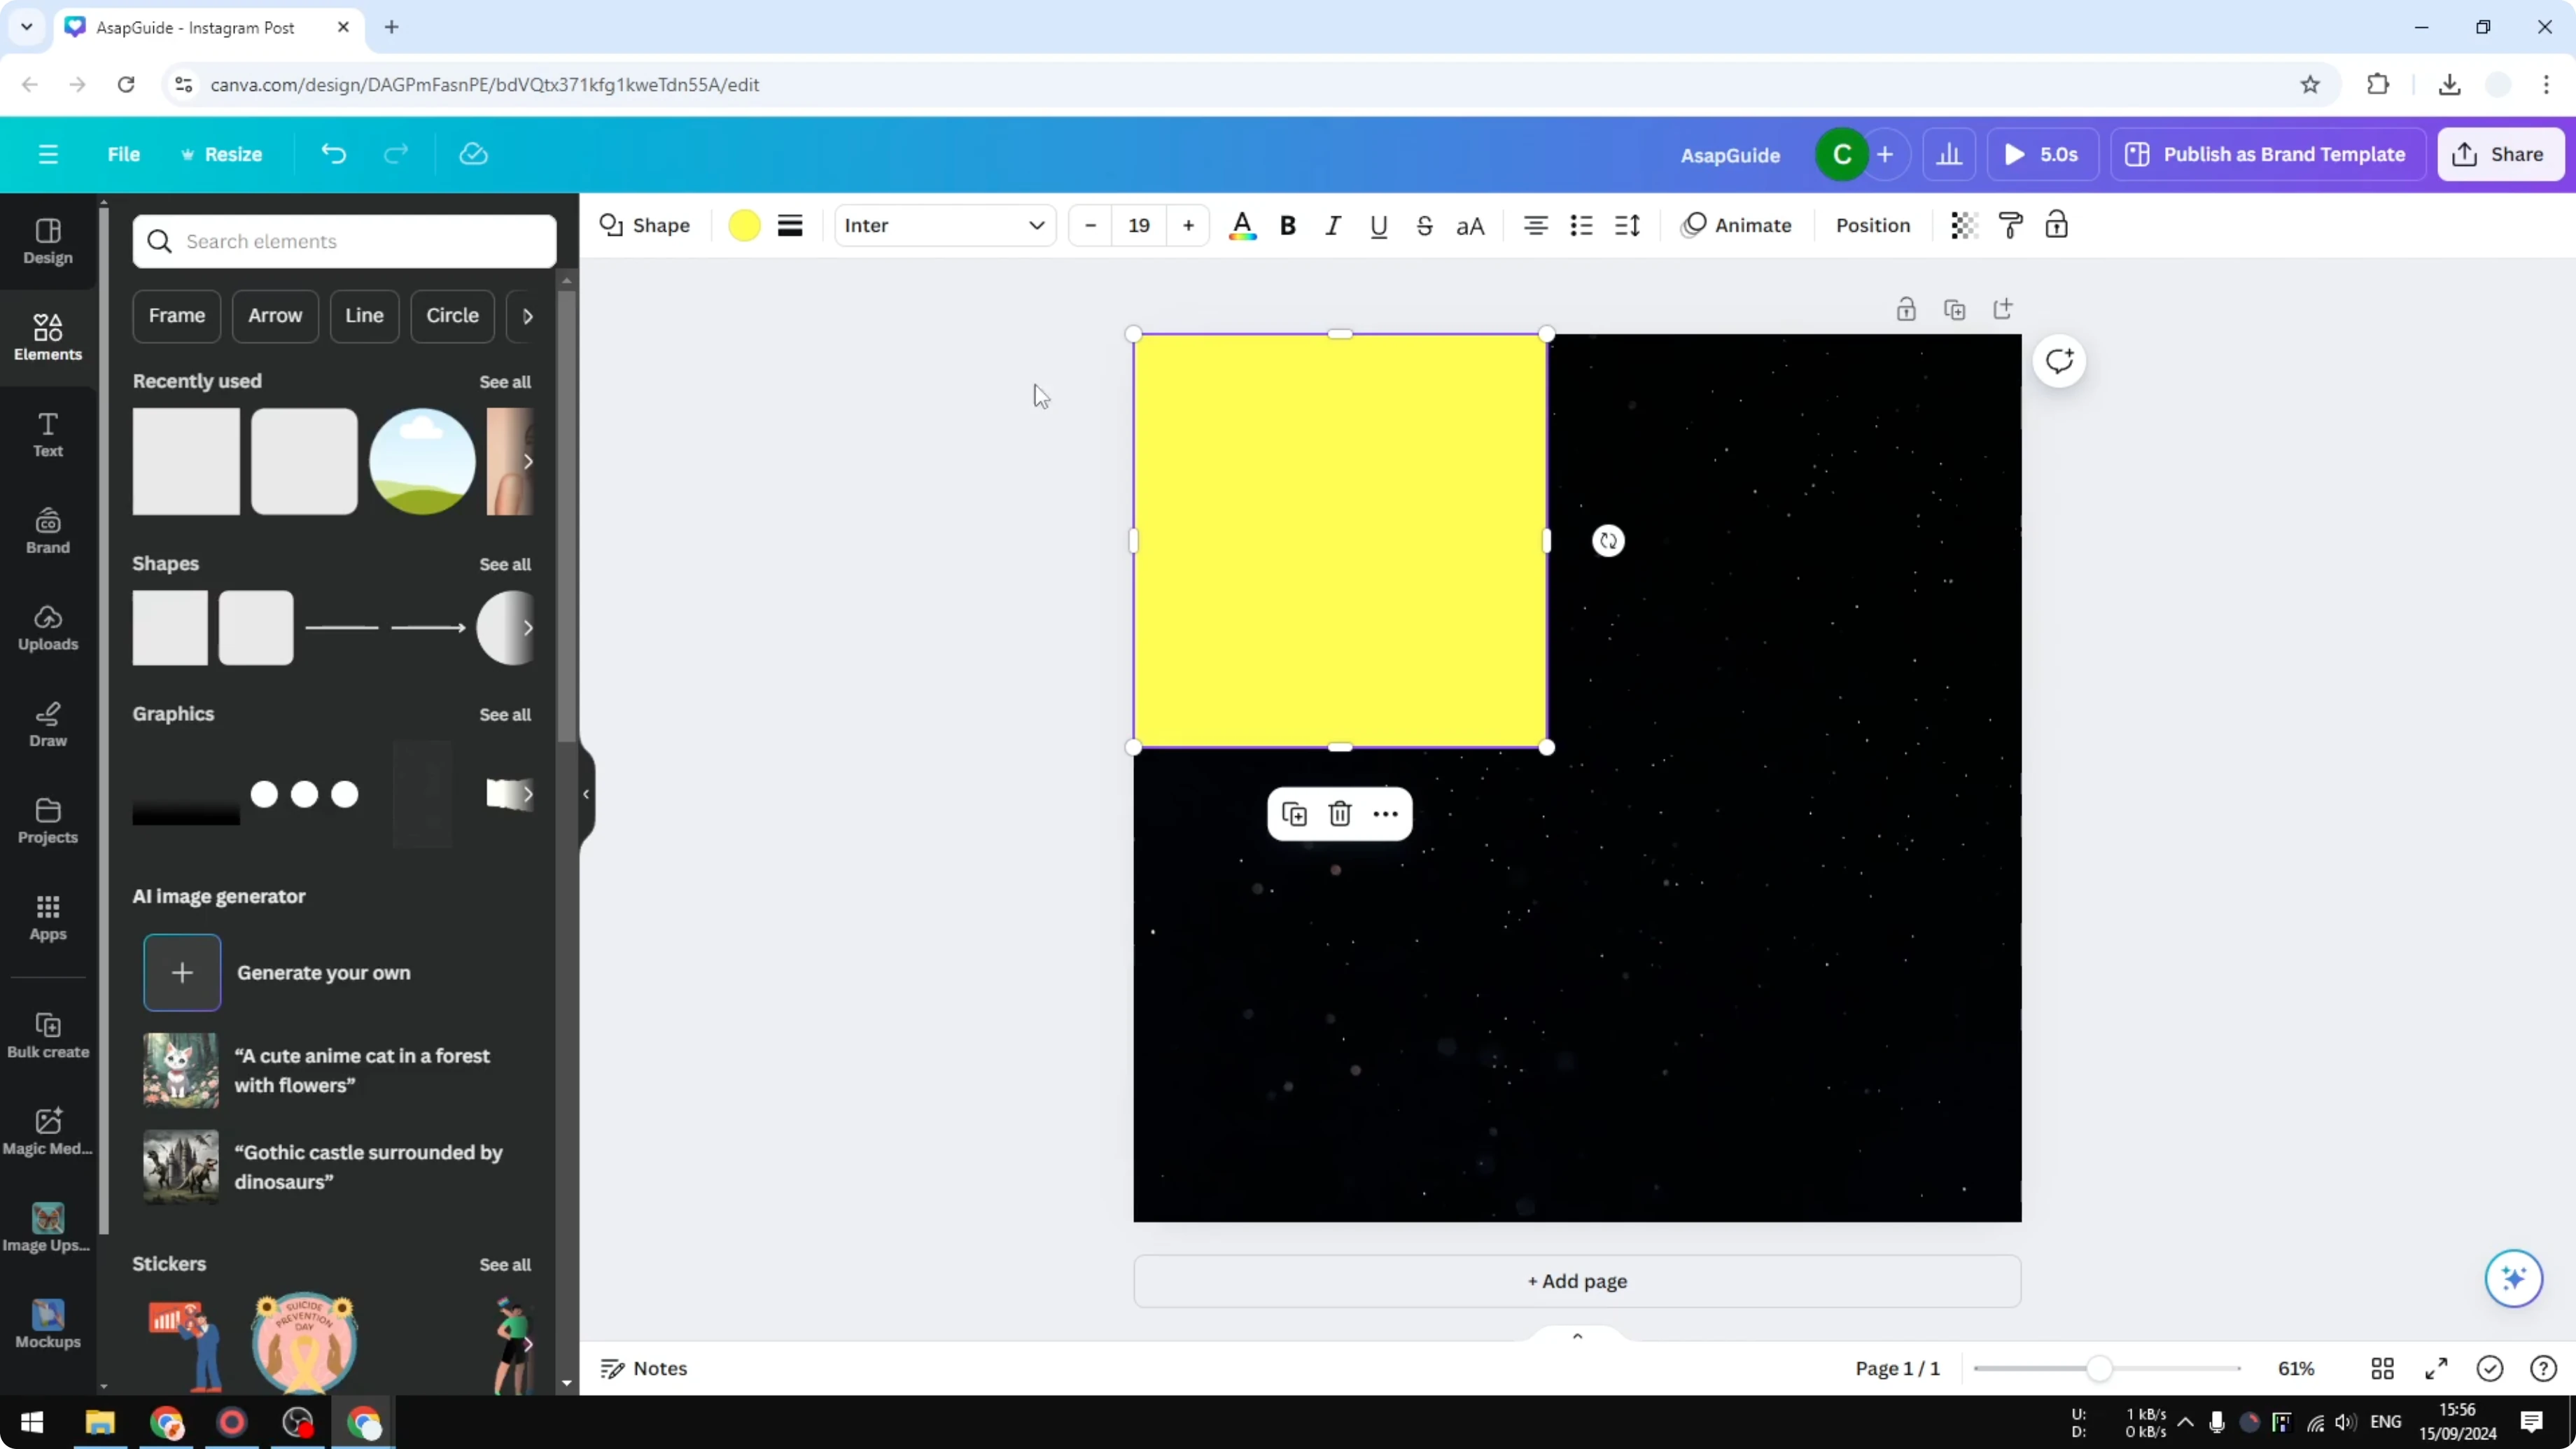Select the Frame category chip

click(x=177, y=316)
